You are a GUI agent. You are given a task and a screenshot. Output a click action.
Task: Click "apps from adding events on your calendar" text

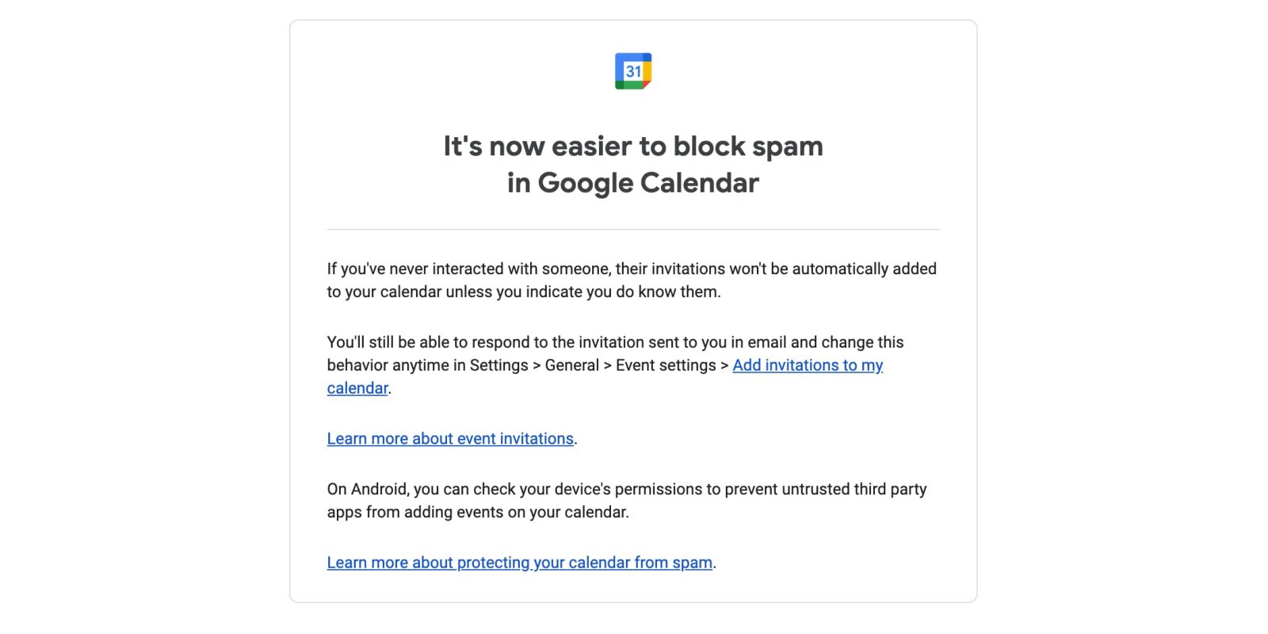click(477, 513)
